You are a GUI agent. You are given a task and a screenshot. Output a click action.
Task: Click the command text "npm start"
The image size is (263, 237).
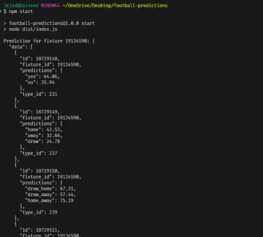coord(21,11)
